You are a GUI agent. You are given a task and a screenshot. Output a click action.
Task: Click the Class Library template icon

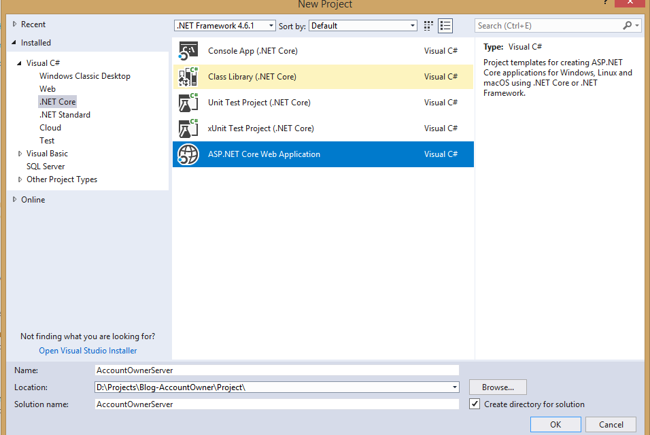pyautogui.click(x=188, y=77)
